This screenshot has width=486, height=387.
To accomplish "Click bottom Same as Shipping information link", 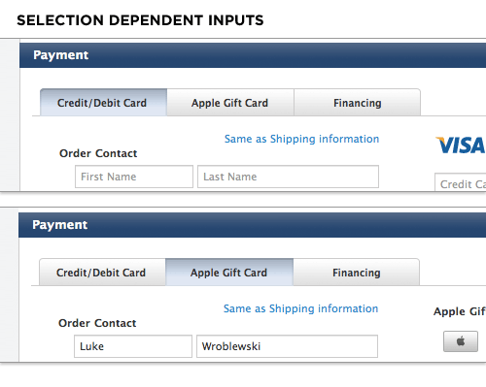I will [300, 308].
